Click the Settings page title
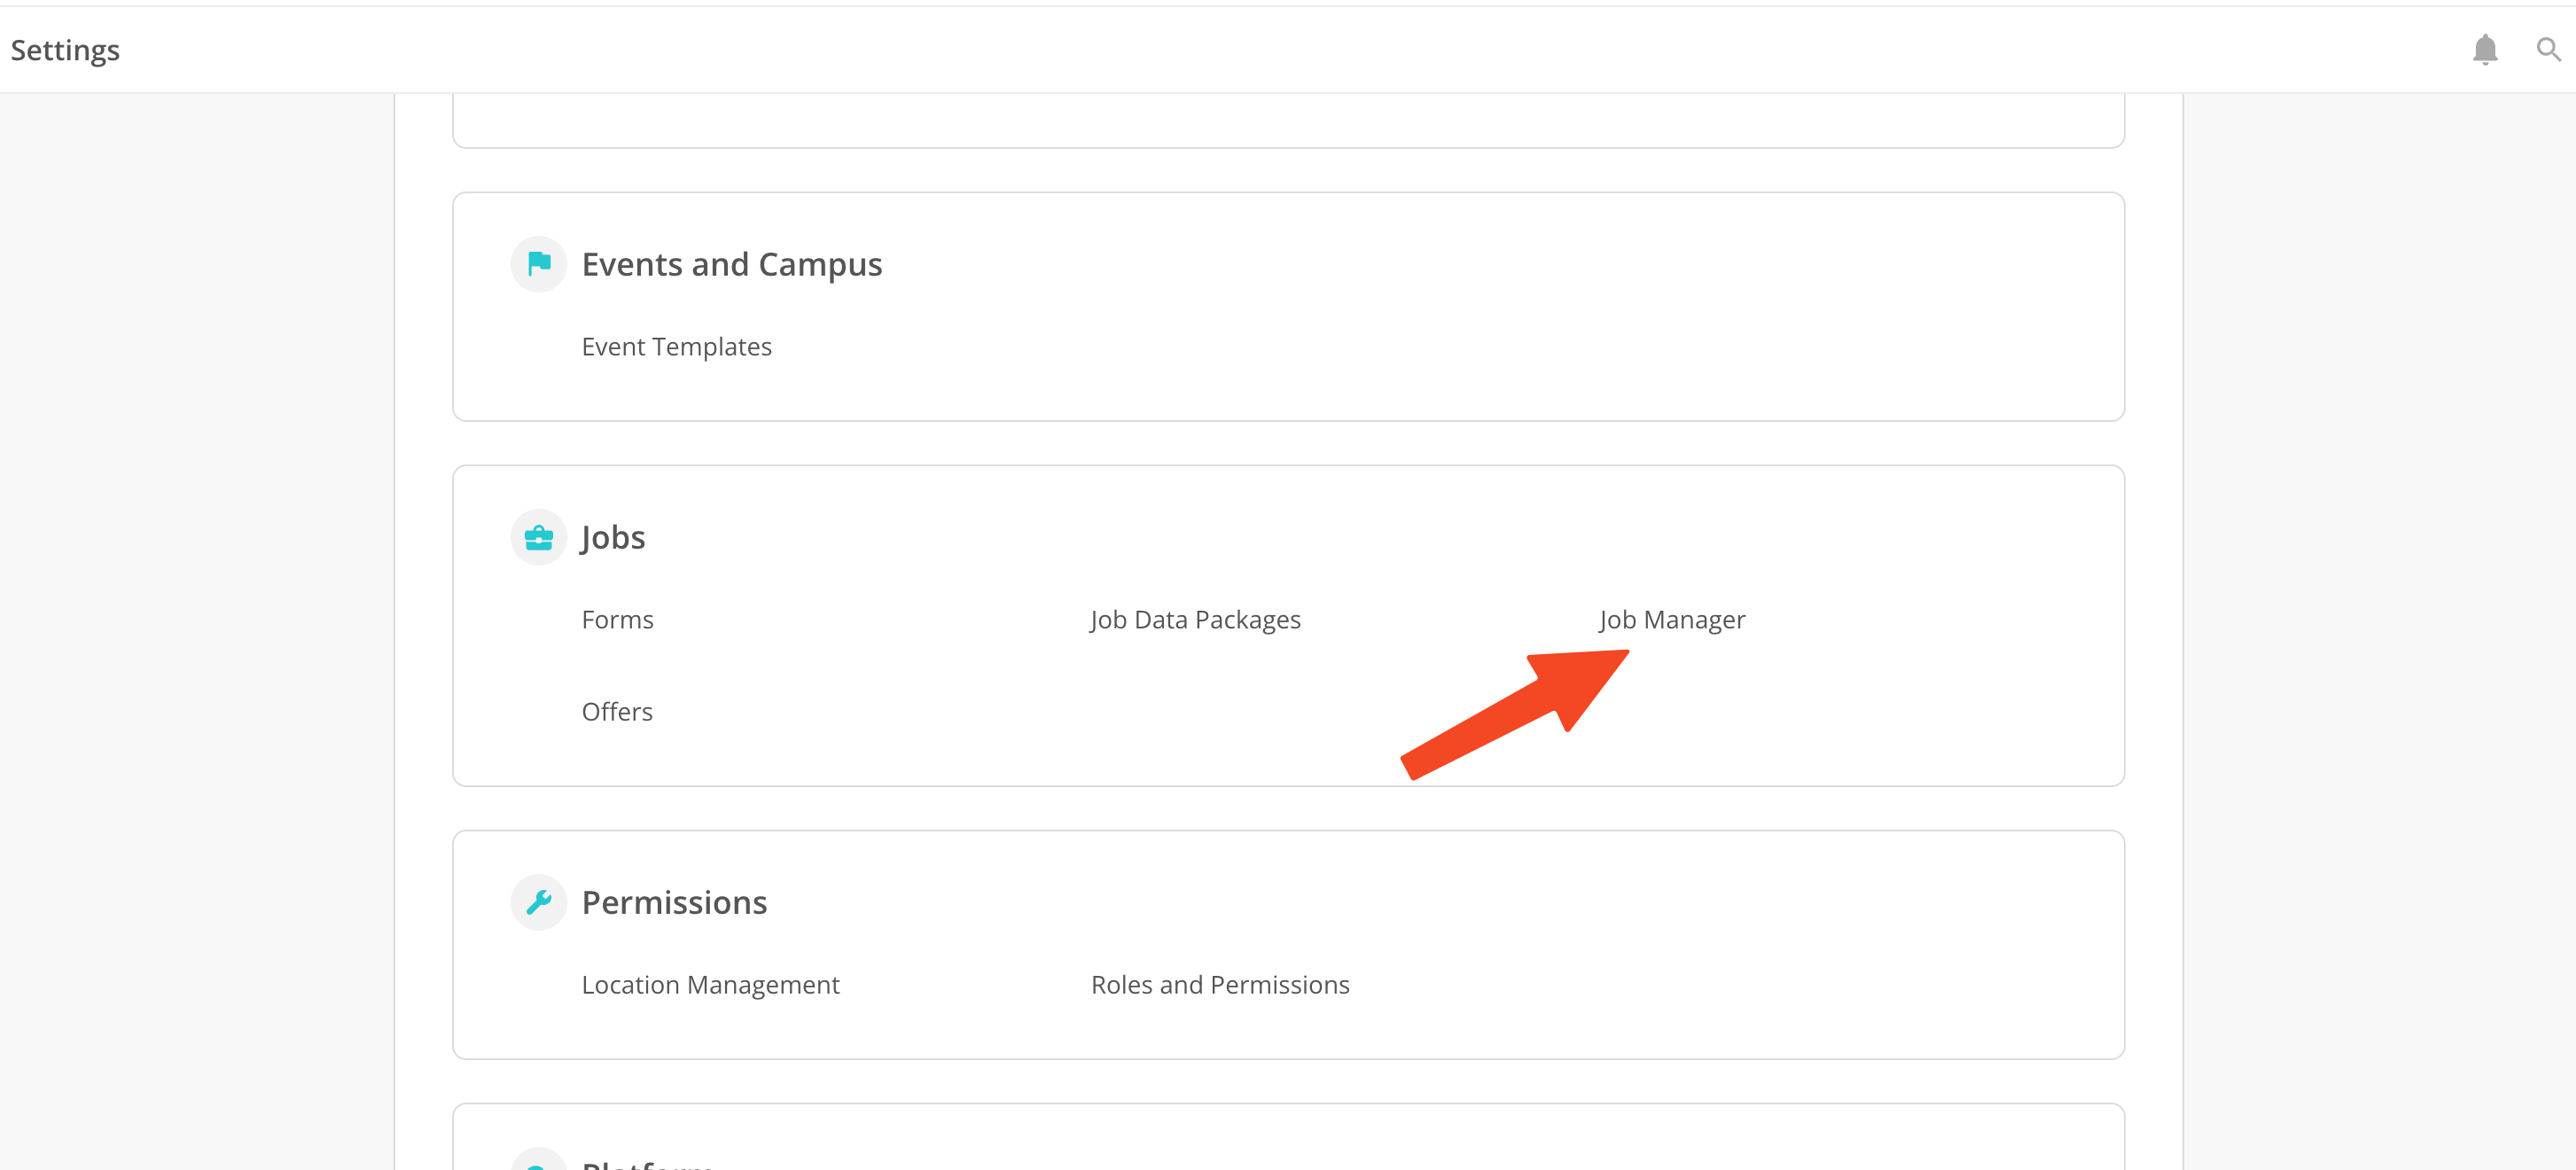Image resolution: width=2576 pixels, height=1170 pixels. [x=65, y=50]
